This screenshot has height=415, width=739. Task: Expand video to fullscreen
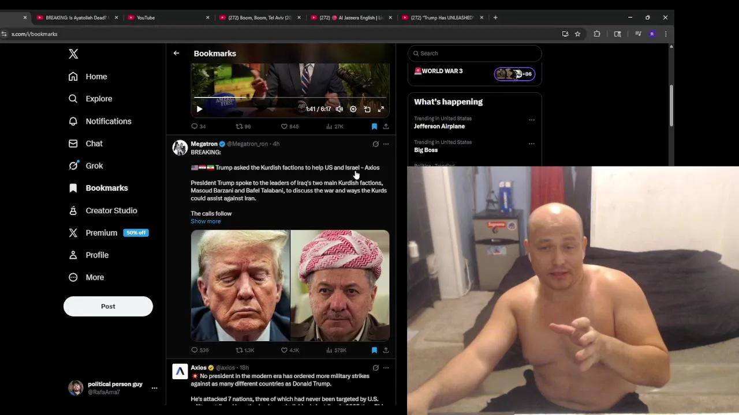coord(381,109)
